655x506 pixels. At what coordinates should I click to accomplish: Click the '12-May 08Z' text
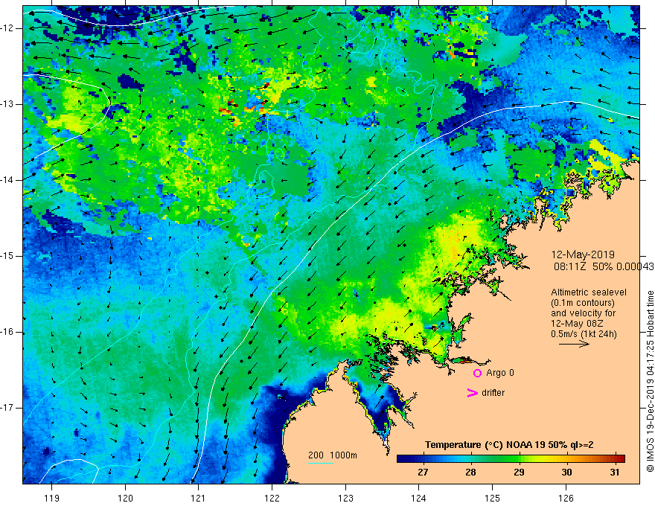click(577, 324)
